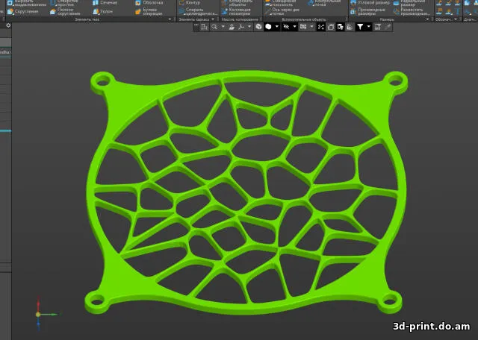Expand the Элементы тела panel group
Screen dimensions: 478x340
(x=88, y=19)
